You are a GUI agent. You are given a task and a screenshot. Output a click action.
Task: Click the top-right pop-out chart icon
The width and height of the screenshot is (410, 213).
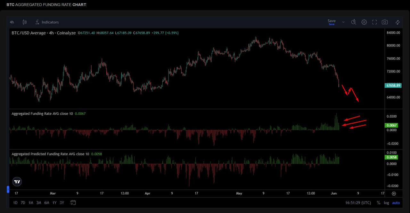398,22
